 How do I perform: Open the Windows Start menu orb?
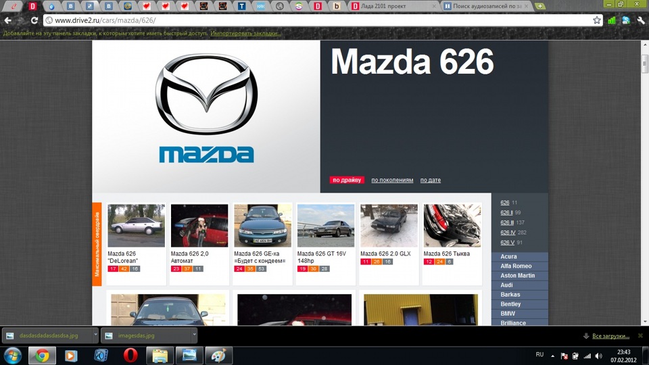12,356
